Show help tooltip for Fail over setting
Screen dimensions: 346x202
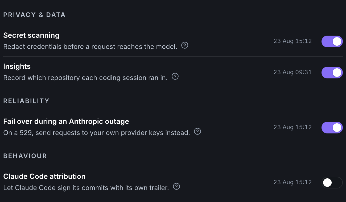197,131
